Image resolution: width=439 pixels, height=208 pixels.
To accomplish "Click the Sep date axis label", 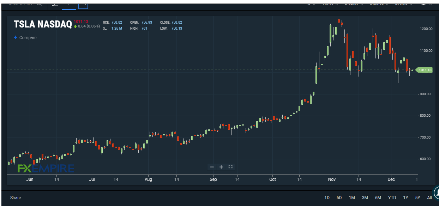I will 213,179.
